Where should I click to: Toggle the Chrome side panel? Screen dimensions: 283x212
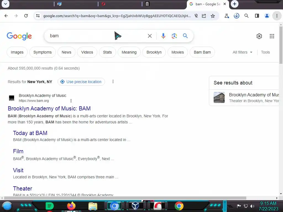click(x=257, y=16)
